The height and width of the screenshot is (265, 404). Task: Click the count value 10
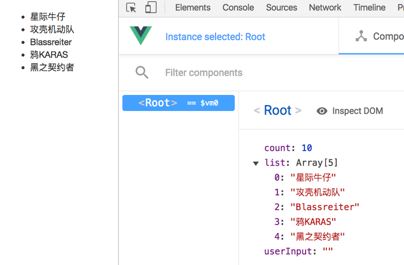[x=307, y=148]
